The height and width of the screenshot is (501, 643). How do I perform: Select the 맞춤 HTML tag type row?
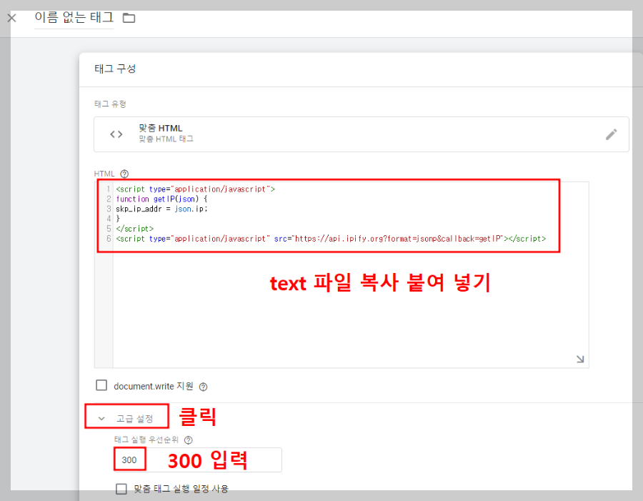(x=361, y=134)
